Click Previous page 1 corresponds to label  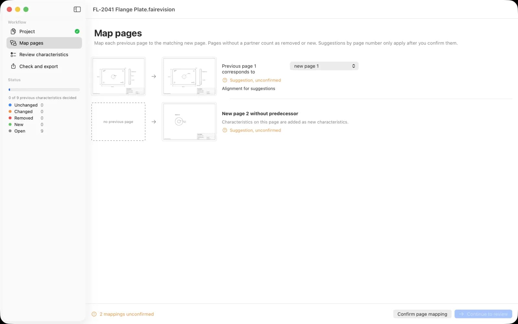[239, 69]
